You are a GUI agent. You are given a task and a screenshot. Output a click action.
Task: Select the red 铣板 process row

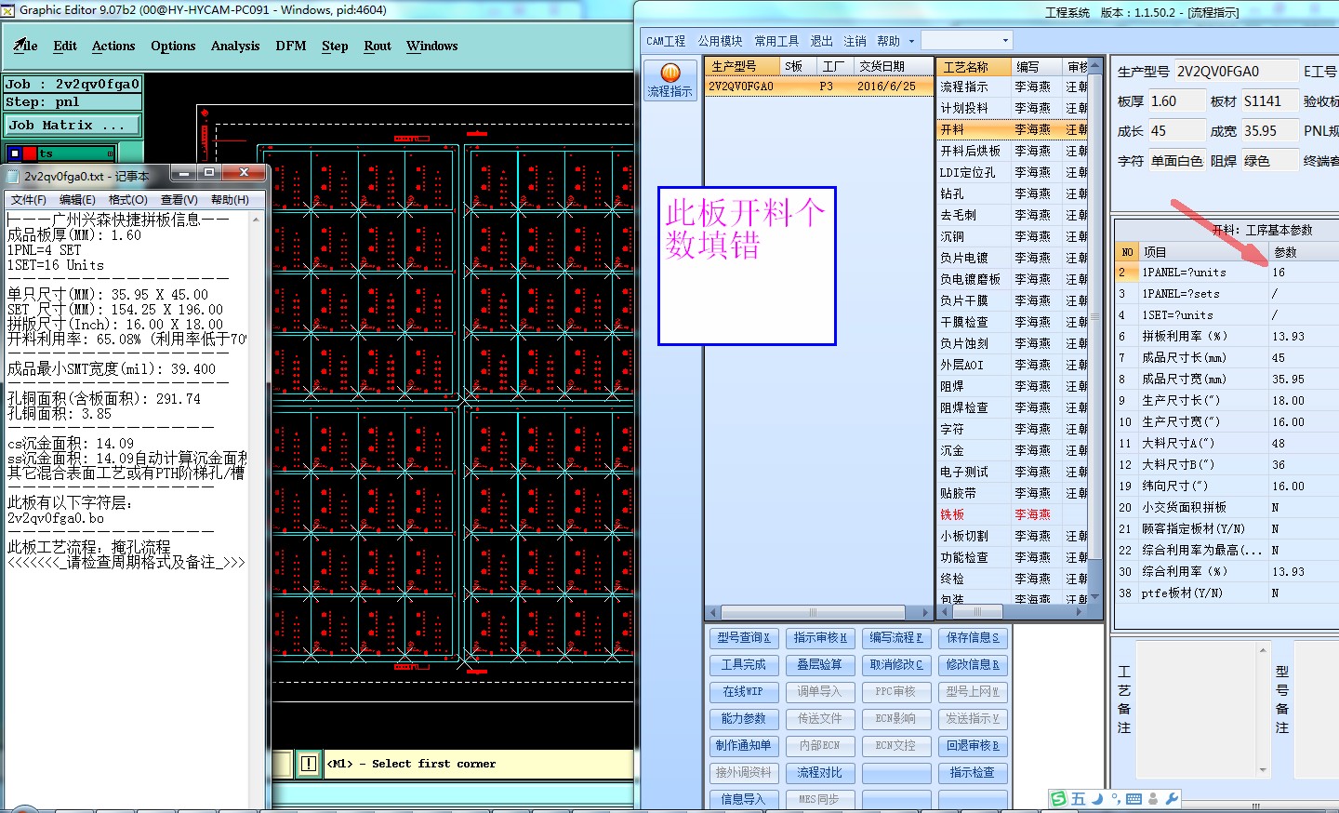click(x=1012, y=514)
